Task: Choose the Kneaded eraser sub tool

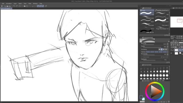Action: 147,17
